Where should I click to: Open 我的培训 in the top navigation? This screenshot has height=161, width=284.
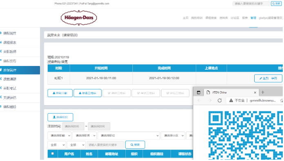click(197, 18)
